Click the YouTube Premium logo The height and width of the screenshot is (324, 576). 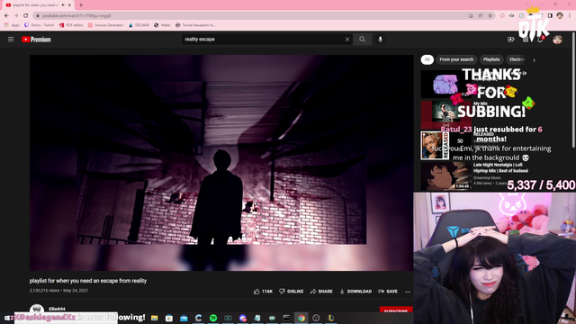tap(36, 40)
